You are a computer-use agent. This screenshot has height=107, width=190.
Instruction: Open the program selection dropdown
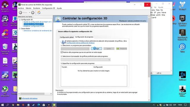75,49
